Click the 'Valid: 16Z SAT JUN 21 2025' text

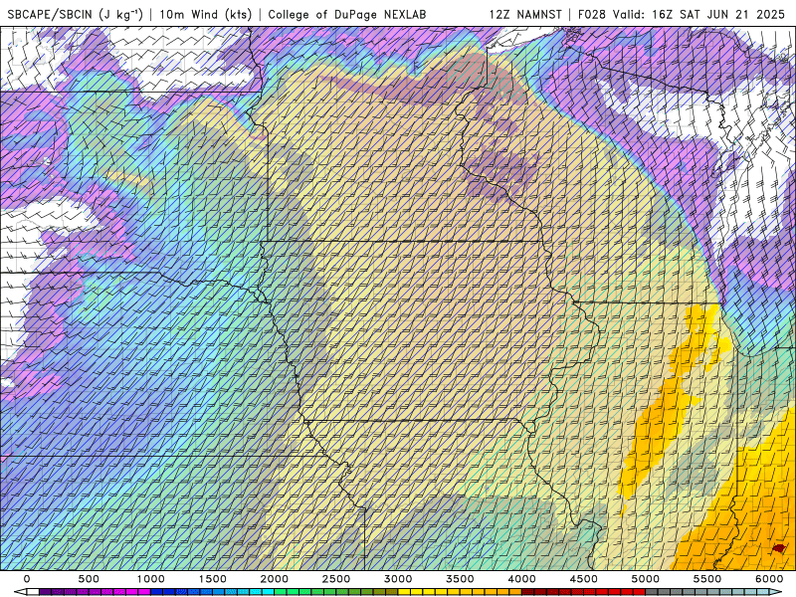698,14
